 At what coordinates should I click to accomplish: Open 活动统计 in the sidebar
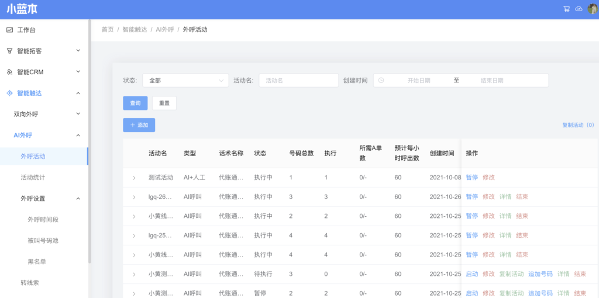pyautogui.click(x=33, y=177)
